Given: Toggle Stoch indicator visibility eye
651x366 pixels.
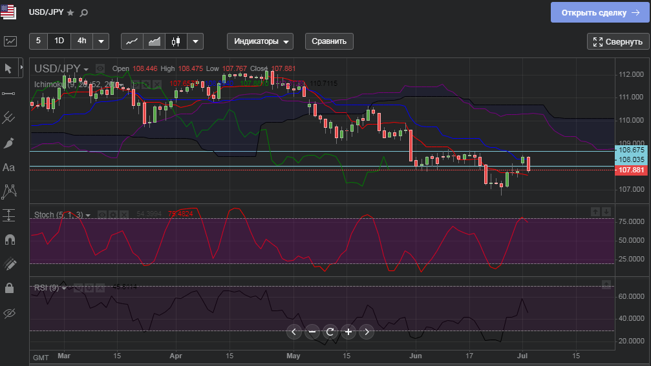Looking at the screenshot, I should point(102,214).
